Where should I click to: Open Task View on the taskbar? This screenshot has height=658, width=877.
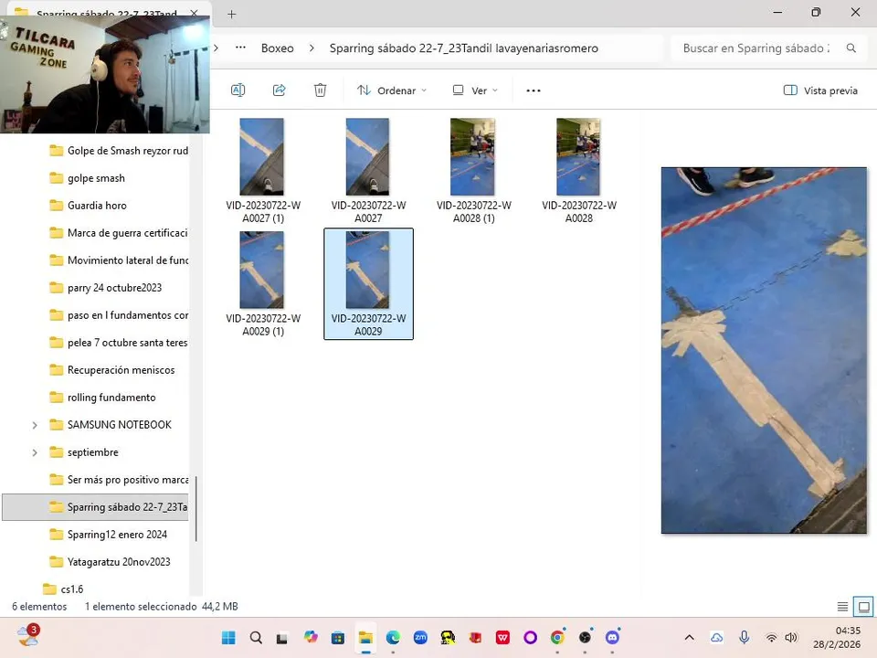coord(282,637)
